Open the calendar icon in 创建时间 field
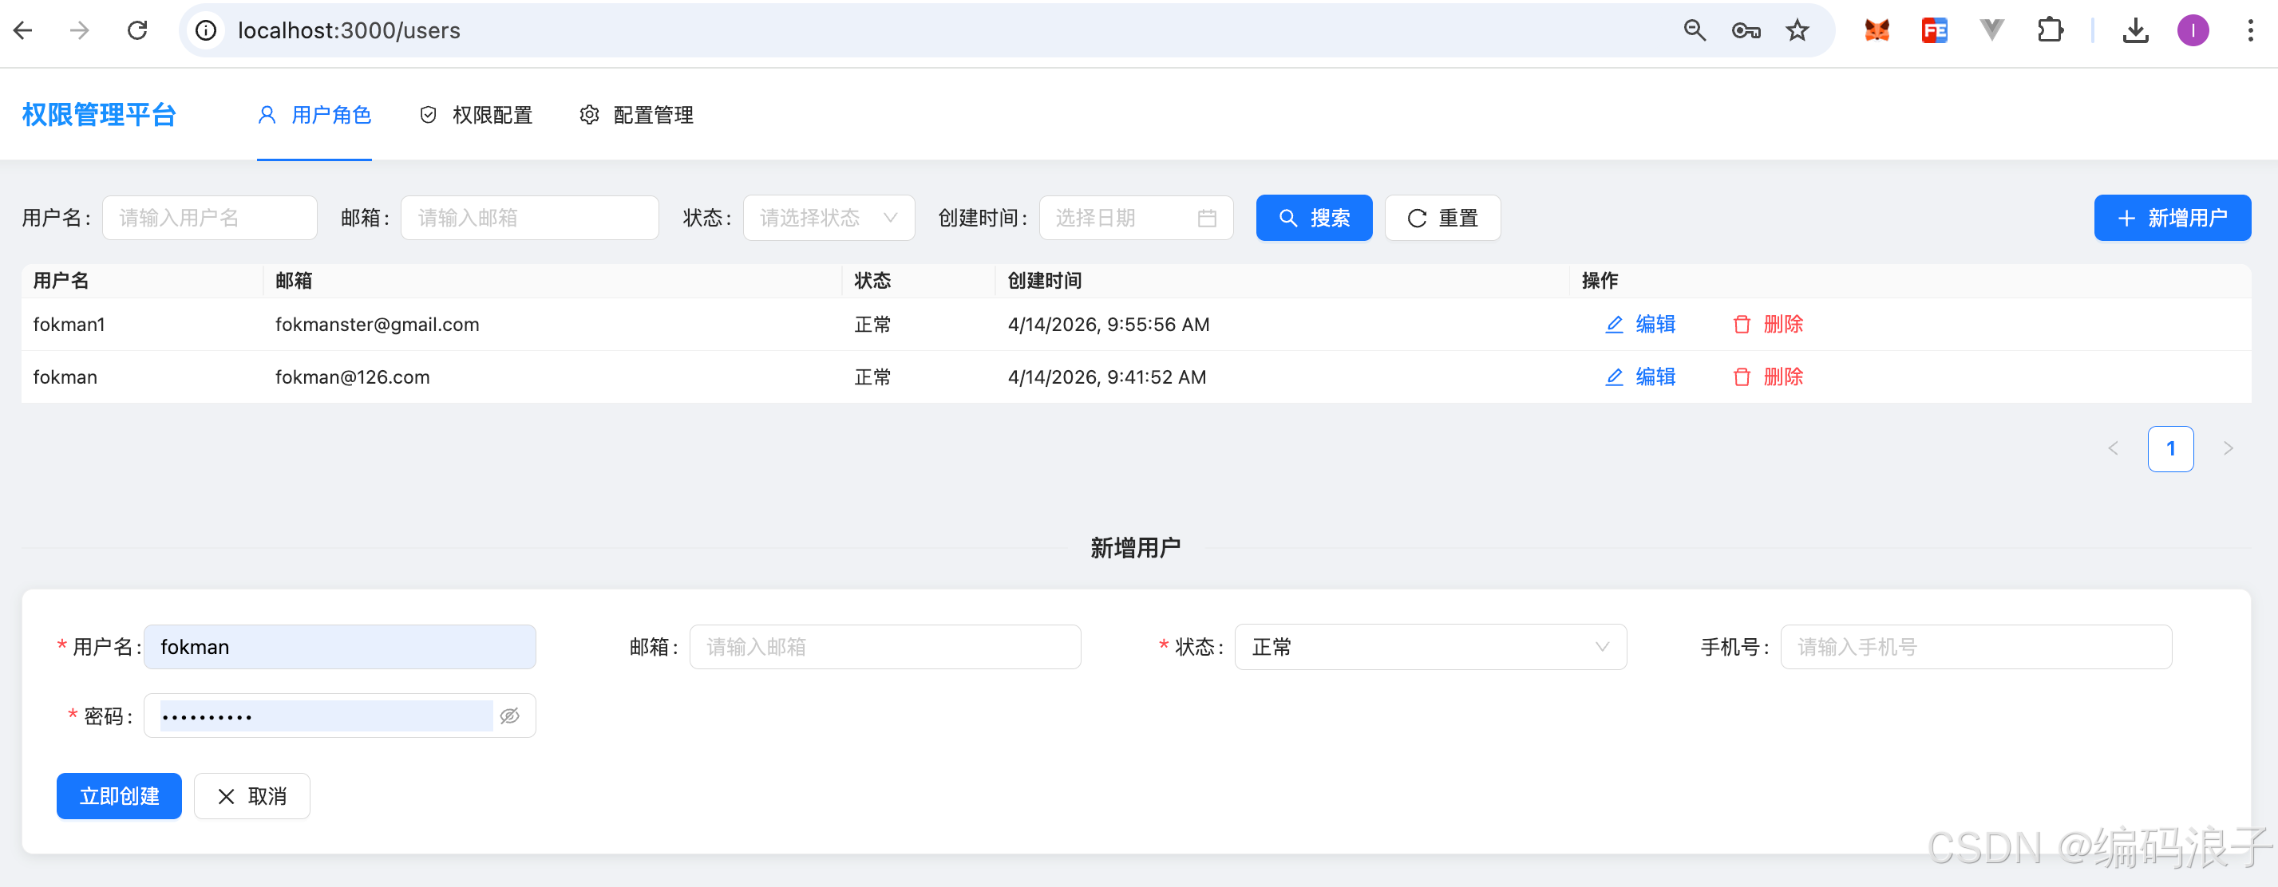The image size is (2278, 887). pos(1206,219)
